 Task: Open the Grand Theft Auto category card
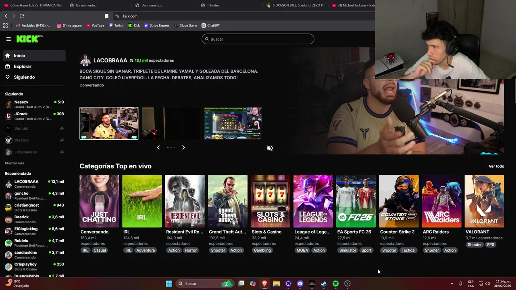click(x=228, y=201)
